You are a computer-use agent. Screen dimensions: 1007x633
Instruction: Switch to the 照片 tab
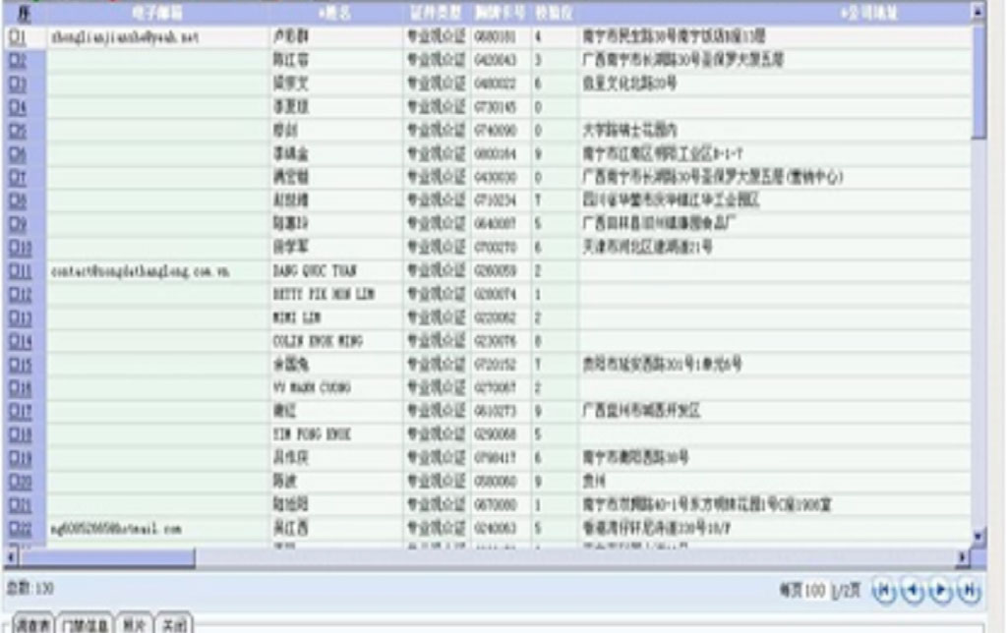[133, 624]
